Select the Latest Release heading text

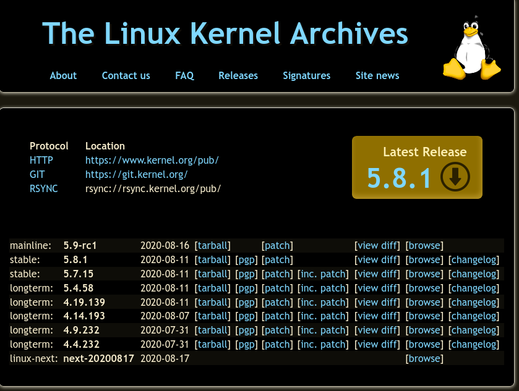(x=425, y=152)
